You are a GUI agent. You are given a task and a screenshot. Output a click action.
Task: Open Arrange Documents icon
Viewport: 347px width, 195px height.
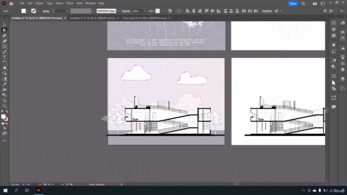coord(314,4)
